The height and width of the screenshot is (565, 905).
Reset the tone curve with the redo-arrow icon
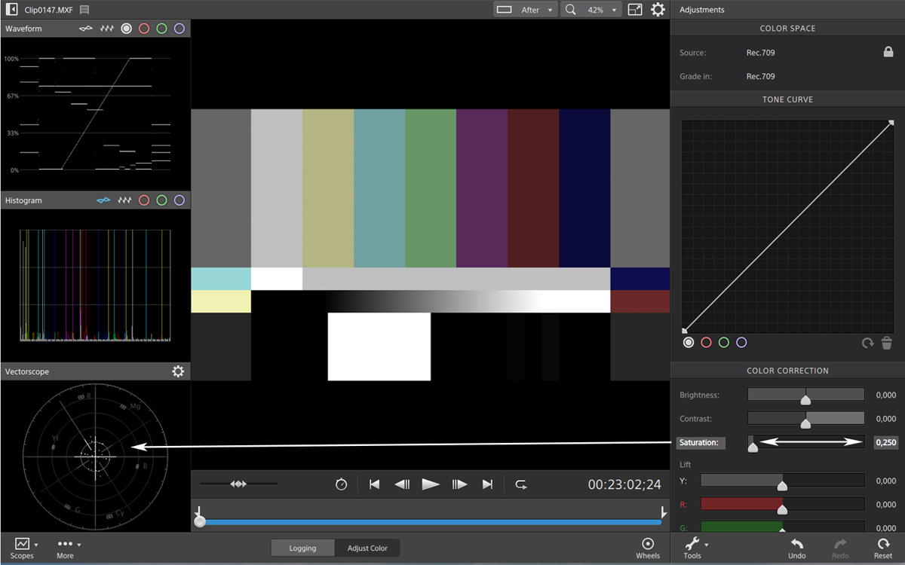pos(868,343)
